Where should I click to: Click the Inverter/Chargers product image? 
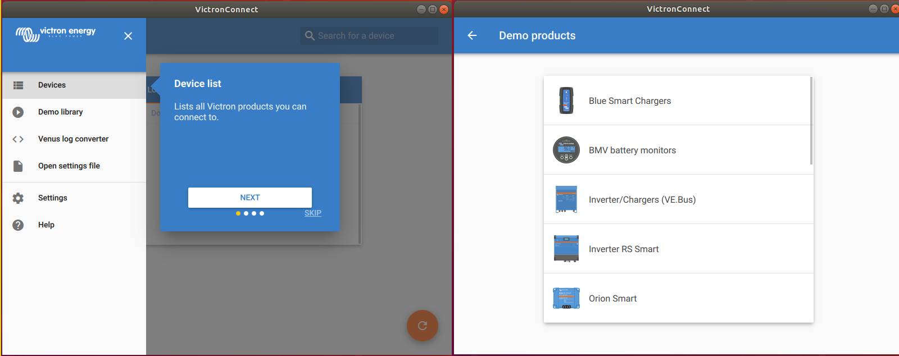566,199
